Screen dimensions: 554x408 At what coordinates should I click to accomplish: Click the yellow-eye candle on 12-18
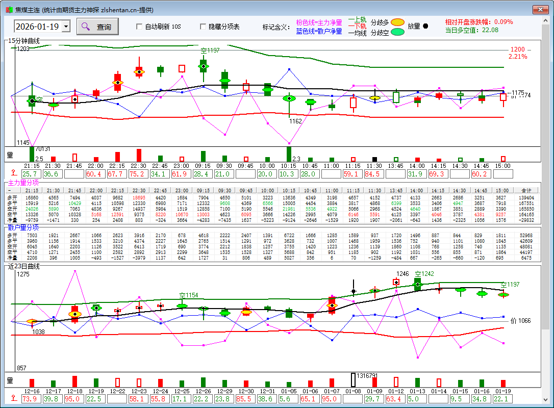[x=75, y=314]
